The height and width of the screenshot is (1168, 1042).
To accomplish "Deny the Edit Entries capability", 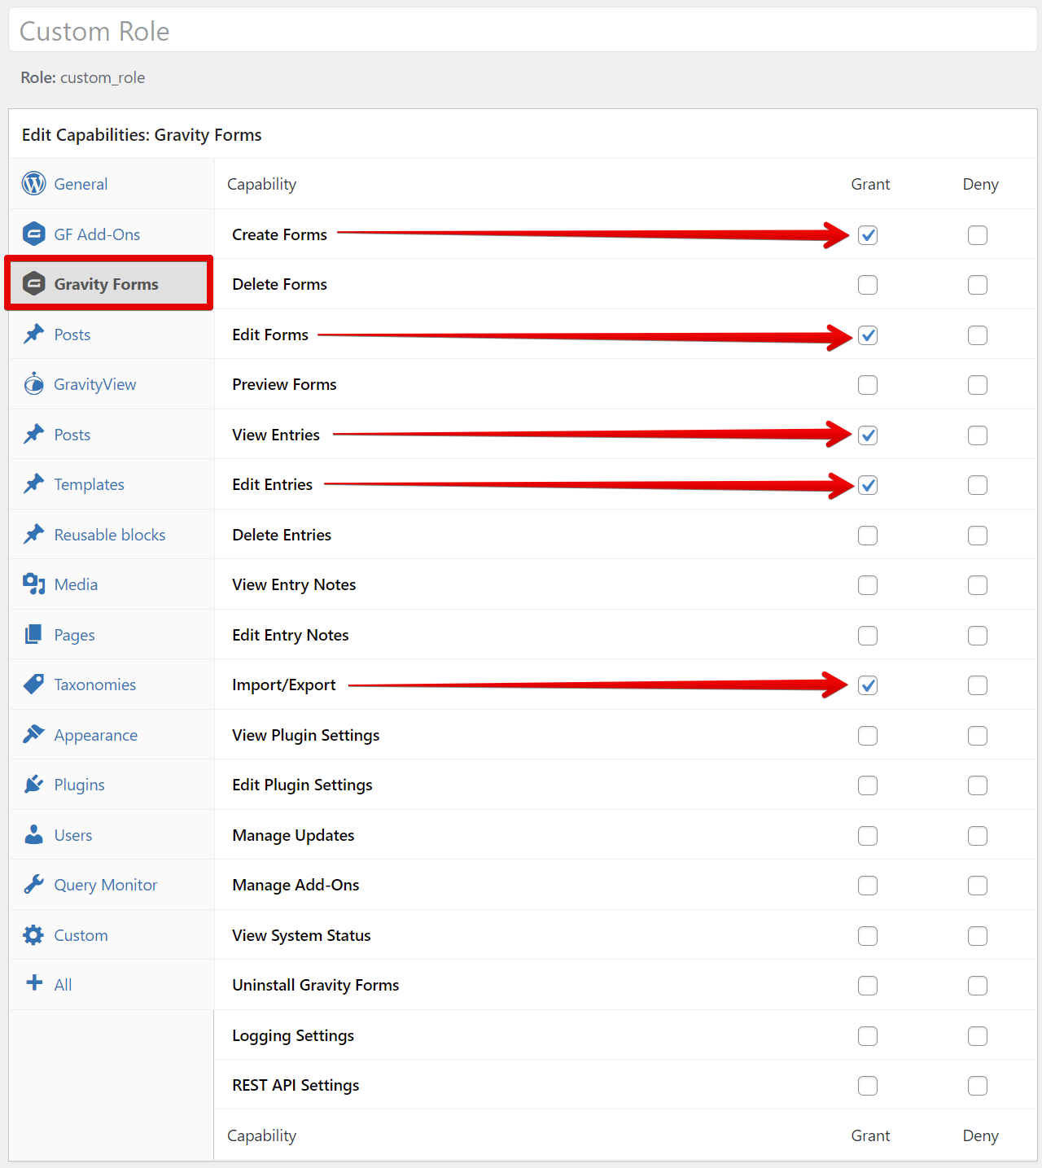I will (978, 485).
